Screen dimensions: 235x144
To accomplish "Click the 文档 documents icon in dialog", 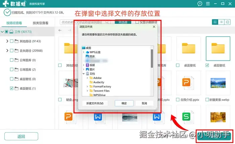I will tap(87, 74).
